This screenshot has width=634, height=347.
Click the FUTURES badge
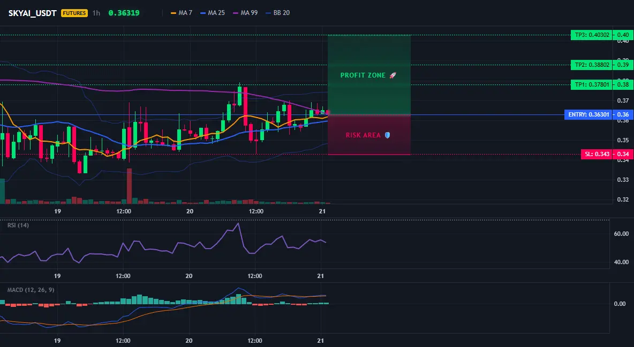74,13
